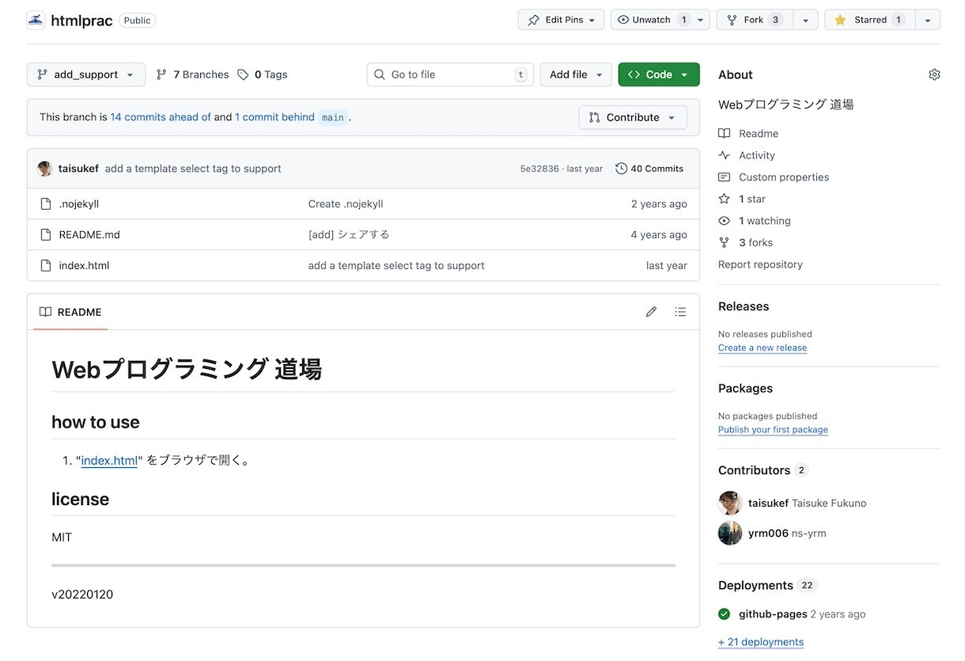965x661 pixels.
Task: Open the index.html file
Action: tap(84, 266)
